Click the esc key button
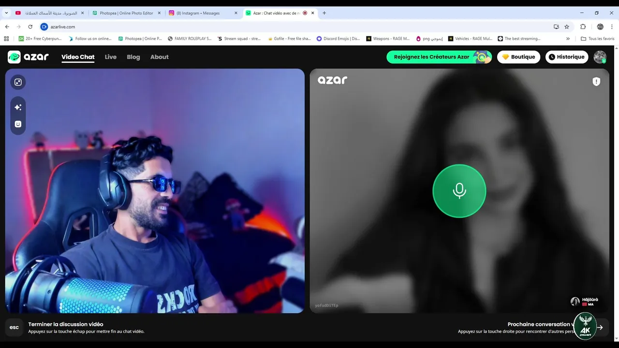 pos(15,327)
